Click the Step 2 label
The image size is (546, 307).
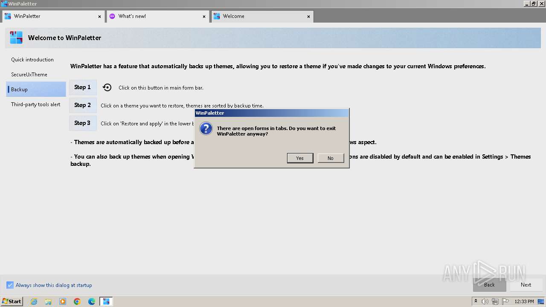[x=82, y=105]
